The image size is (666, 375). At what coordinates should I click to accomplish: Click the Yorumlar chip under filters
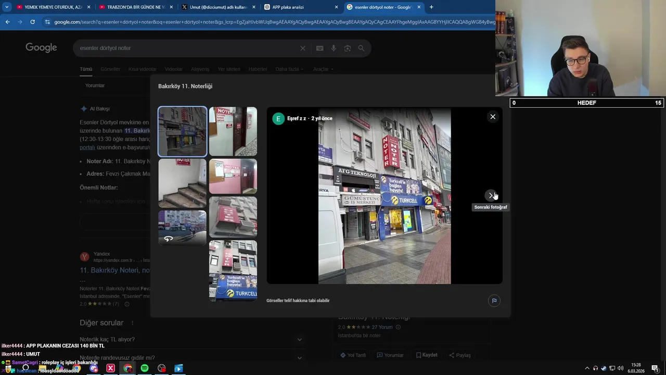click(x=95, y=85)
